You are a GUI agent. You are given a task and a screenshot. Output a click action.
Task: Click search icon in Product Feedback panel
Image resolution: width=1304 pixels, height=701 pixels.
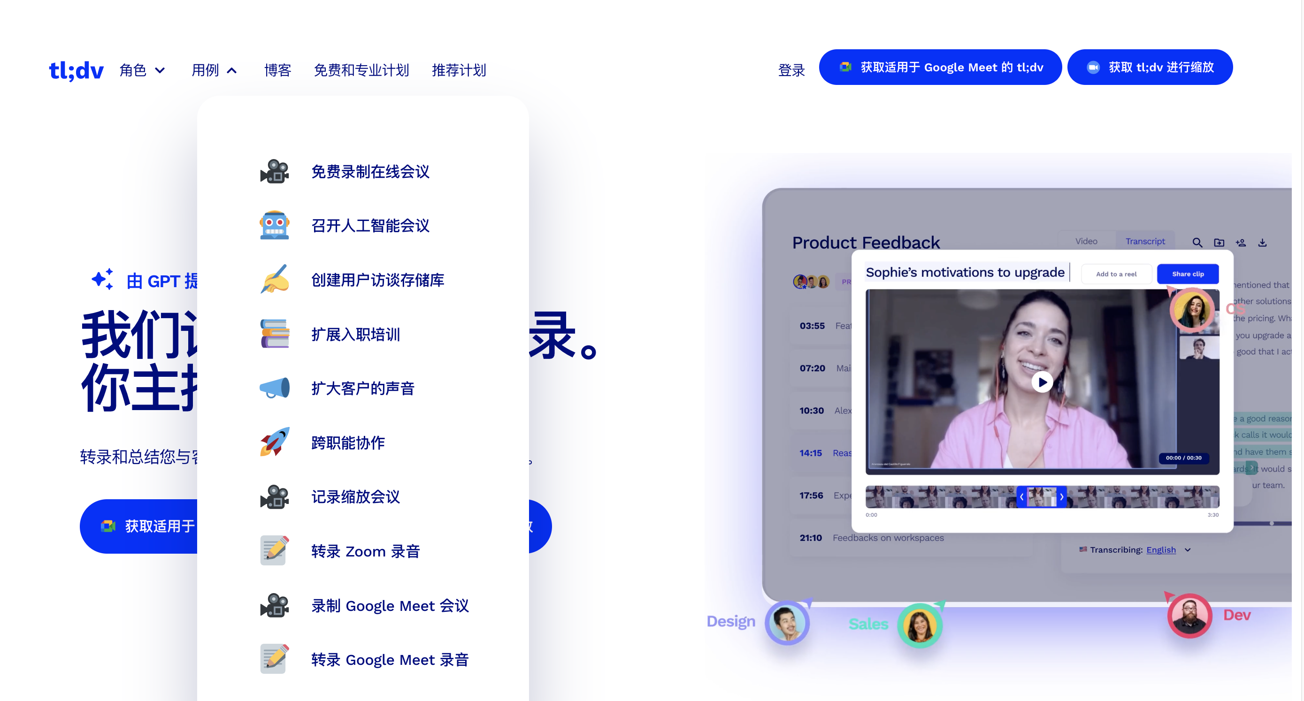(1197, 243)
